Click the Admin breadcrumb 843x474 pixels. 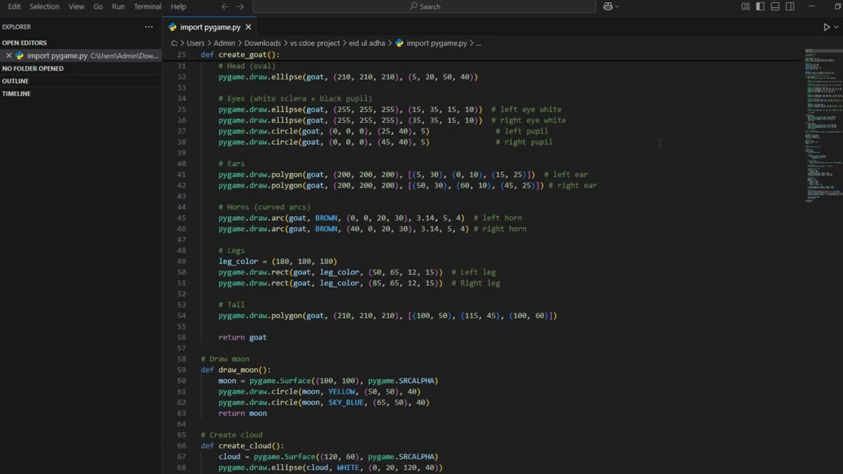click(x=224, y=43)
